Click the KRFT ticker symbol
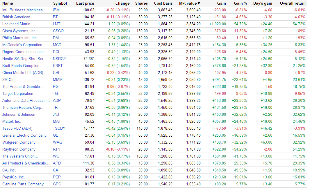The image size is (310, 188). pyautogui.click(x=58, y=66)
